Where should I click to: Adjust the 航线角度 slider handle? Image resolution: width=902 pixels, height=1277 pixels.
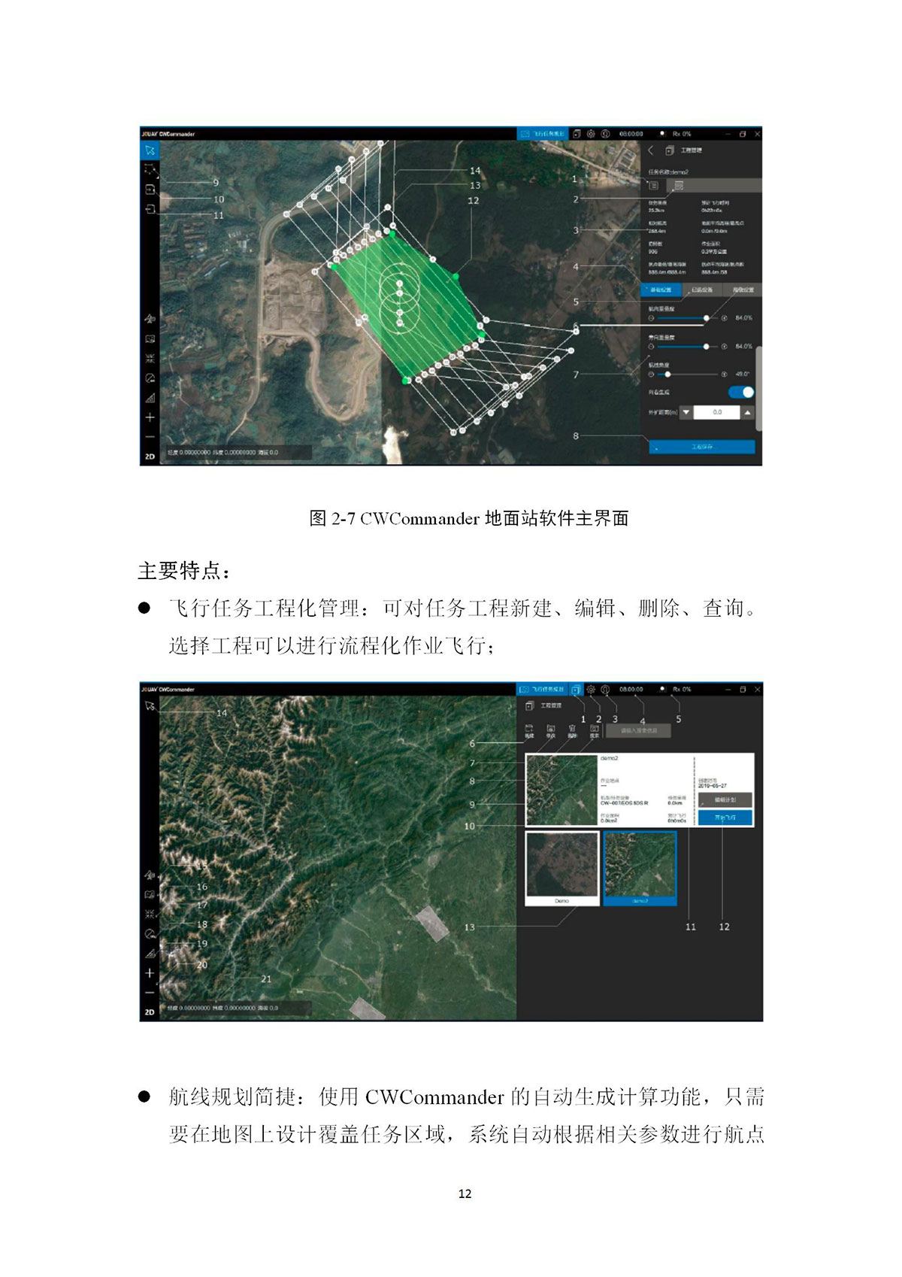tap(667, 374)
